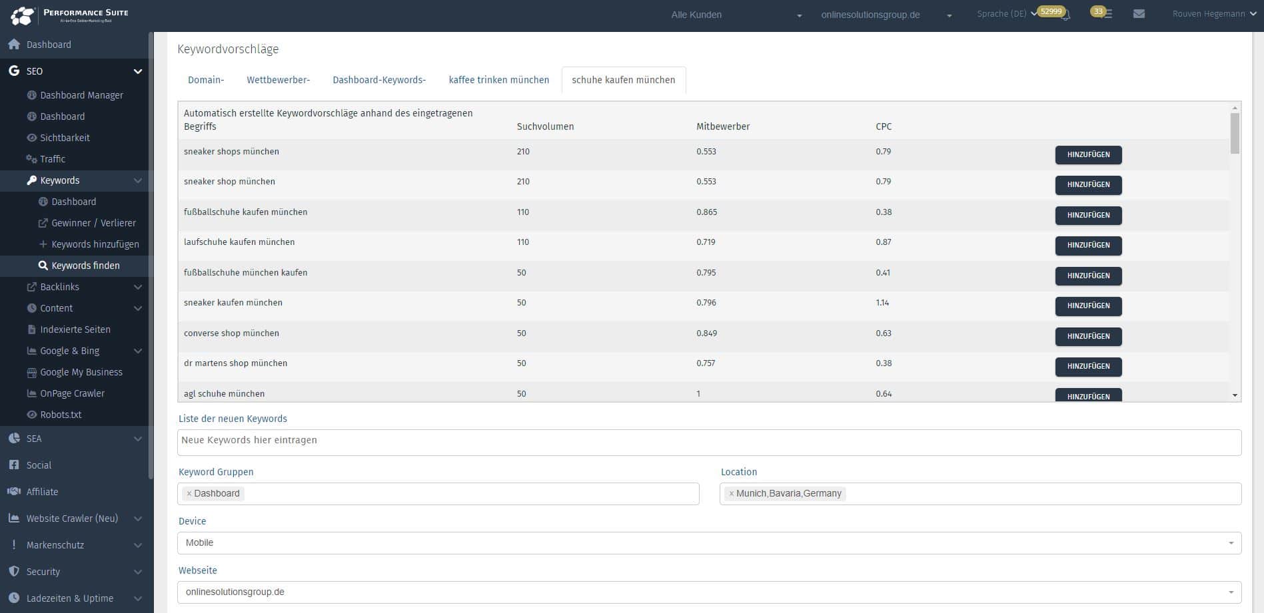
Task: Open the Webseite dropdown
Action: 709,592
